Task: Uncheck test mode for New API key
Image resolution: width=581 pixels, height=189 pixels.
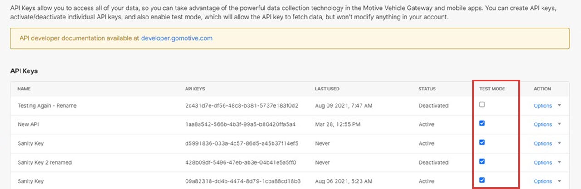Action: [482, 123]
